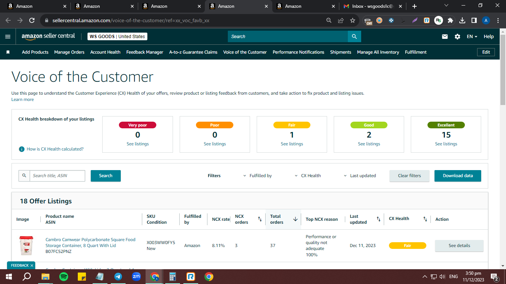Open Zoom from the taskbar

click(136, 277)
